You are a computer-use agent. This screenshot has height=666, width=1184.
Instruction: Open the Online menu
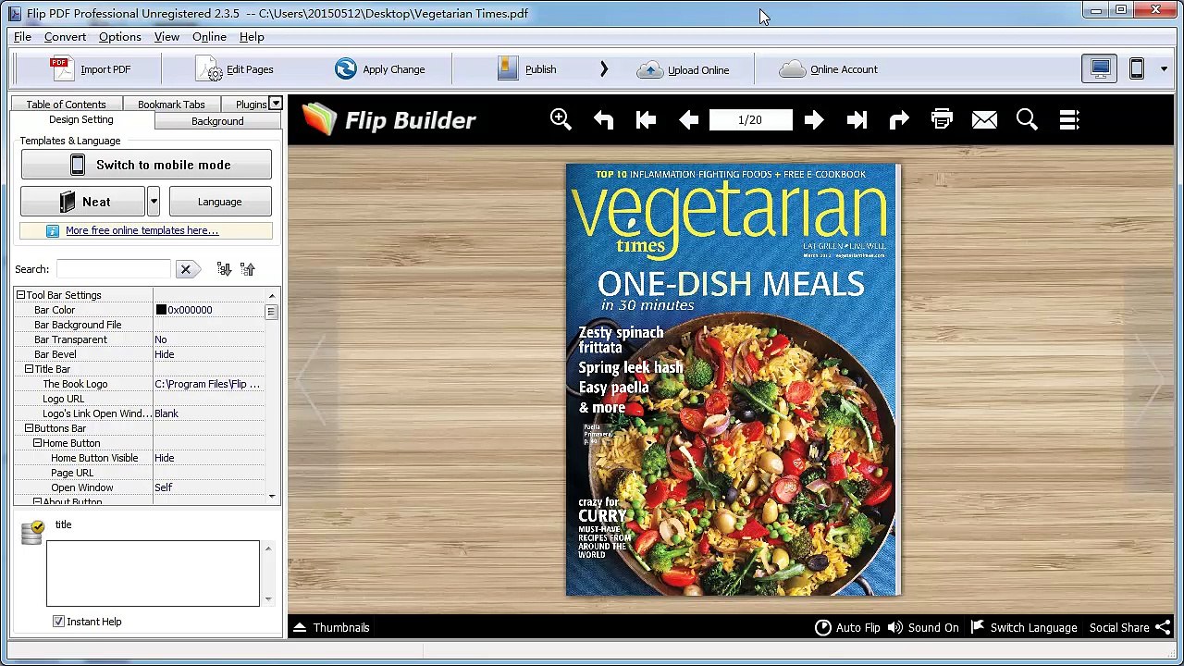pyautogui.click(x=209, y=37)
